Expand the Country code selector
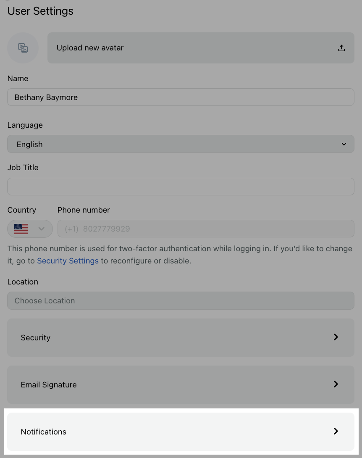 tap(30, 229)
